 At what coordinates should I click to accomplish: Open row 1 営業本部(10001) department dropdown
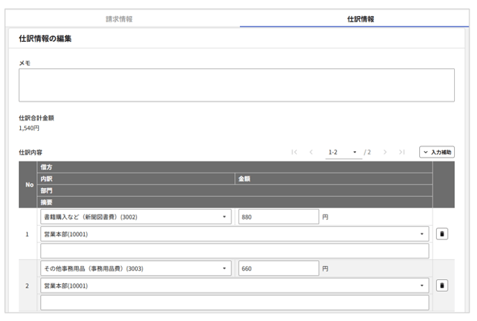point(234,234)
